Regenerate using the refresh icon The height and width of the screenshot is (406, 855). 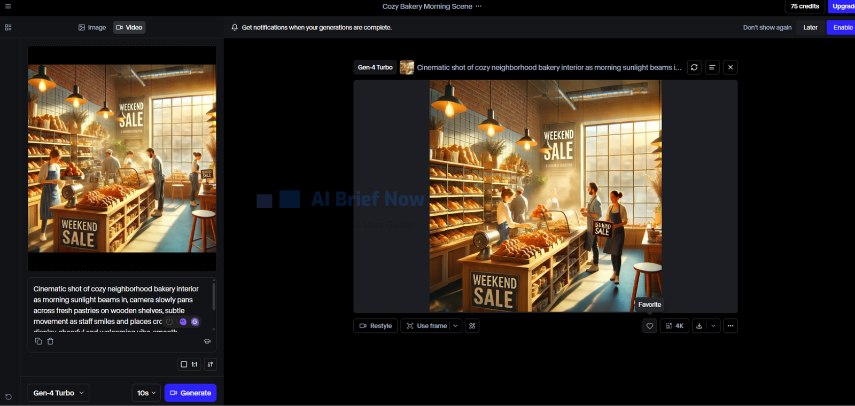[694, 67]
